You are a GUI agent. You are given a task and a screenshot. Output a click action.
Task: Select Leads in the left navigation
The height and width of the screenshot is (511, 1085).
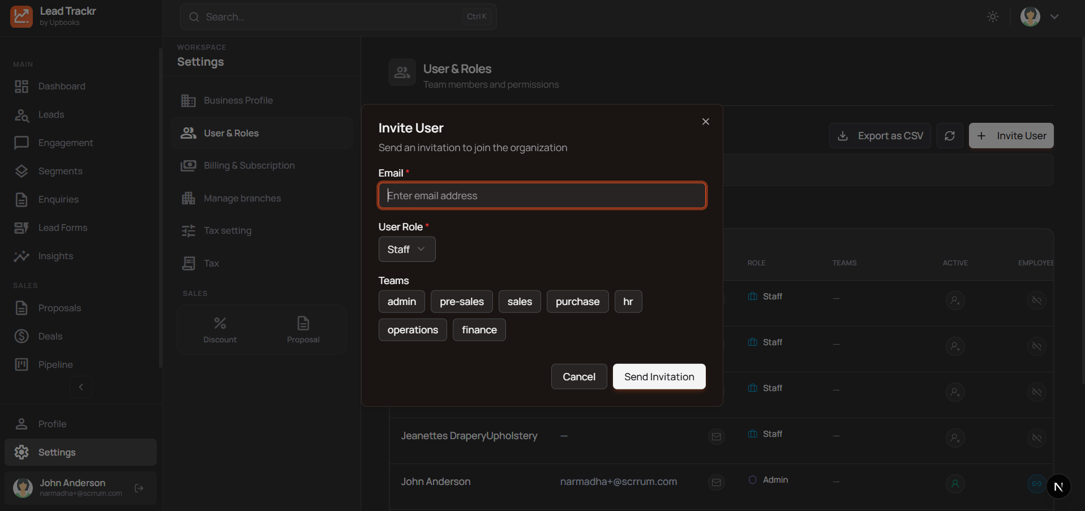(51, 114)
